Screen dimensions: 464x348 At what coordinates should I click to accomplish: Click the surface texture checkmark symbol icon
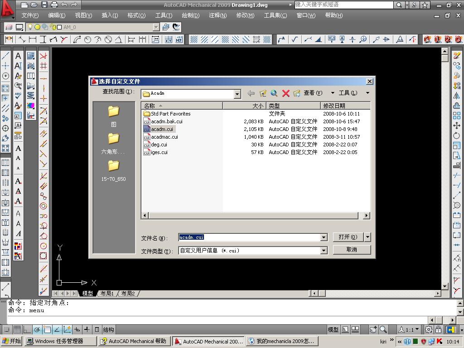[295, 39]
